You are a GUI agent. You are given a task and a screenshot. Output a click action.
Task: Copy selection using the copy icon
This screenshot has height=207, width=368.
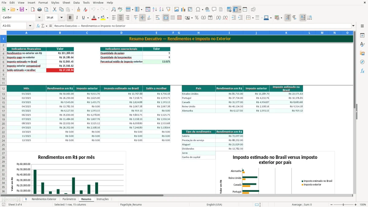pos(61,10)
